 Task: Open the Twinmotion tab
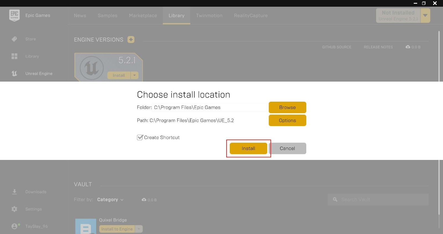pyautogui.click(x=209, y=15)
